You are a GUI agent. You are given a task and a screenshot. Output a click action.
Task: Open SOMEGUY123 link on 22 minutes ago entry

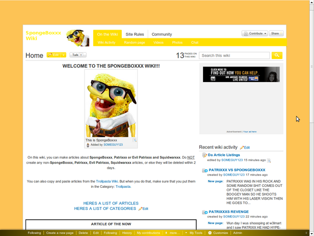point(234,216)
